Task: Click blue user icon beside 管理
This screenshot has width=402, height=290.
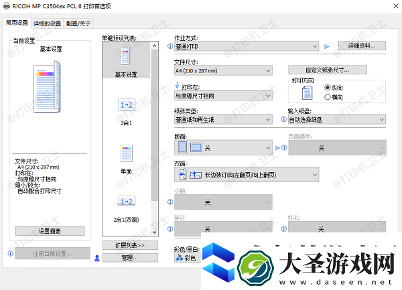Action: (97, 258)
